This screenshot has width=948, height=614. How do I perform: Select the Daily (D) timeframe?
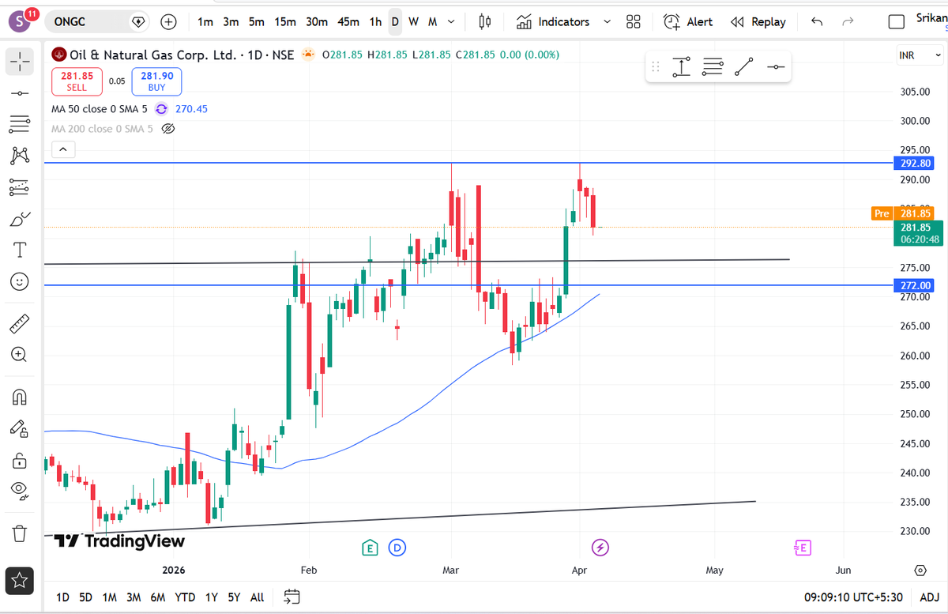[395, 22]
